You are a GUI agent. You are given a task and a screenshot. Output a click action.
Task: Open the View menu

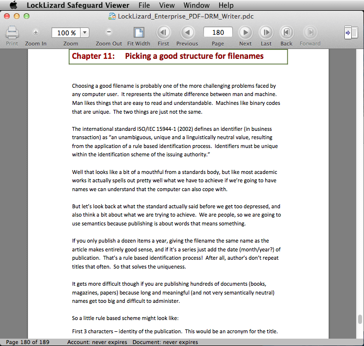(x=167, y=5)
